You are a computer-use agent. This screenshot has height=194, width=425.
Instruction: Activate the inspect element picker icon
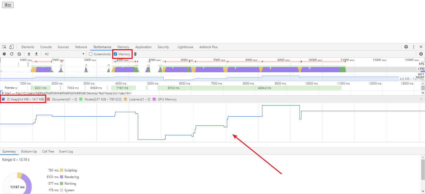(5, 47)
